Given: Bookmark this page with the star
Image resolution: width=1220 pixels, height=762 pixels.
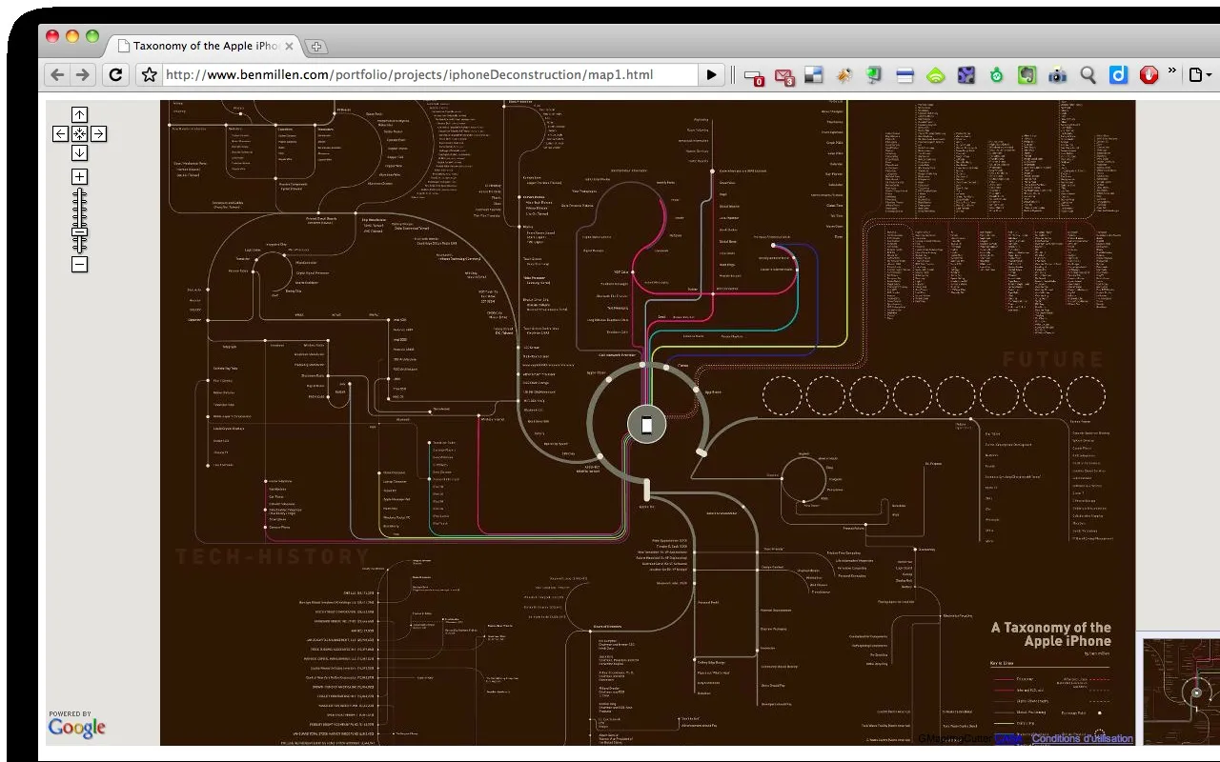Looking at the screenshot, I should coord(148,74).
